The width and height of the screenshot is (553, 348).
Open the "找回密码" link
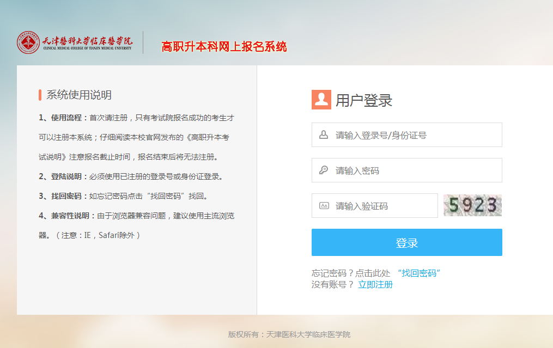pos(418,273)
